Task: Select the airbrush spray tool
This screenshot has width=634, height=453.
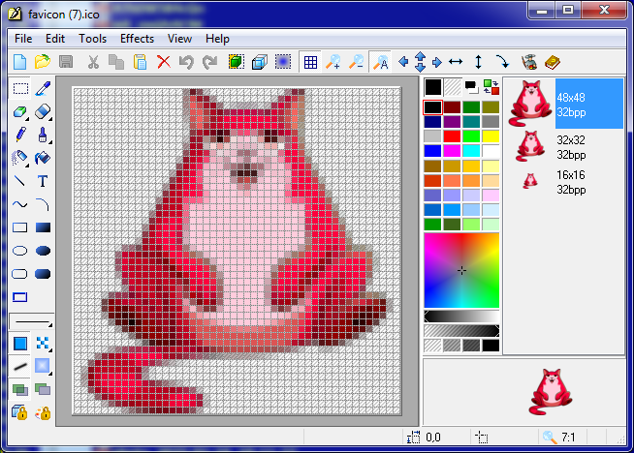Action: pyautogui.click(x=19, y=158)
